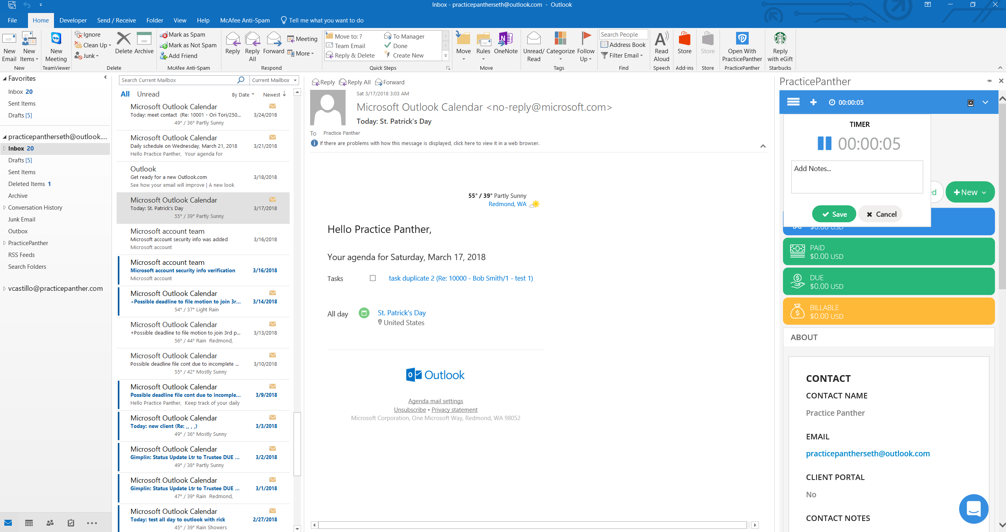
Task: Open the chat bubble widget
Action: (x=973, y=509)
